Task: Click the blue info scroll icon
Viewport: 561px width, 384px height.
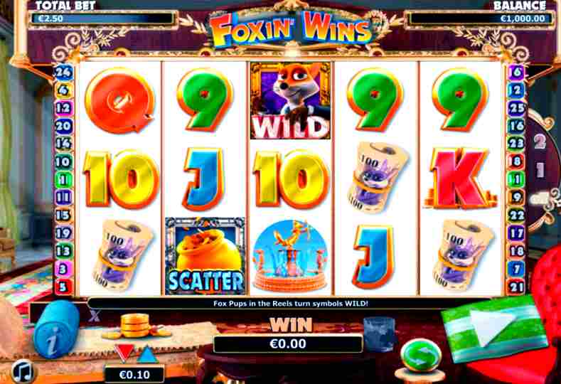Action: (x=56, y=329)
